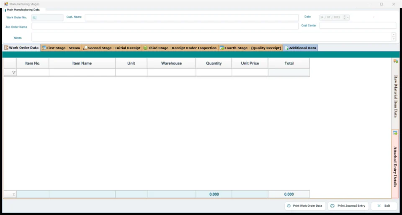The height and width of the screenshot is (215, 402).
Task: Open the Work Order Data tab
Action: click(x=21, y=48)
